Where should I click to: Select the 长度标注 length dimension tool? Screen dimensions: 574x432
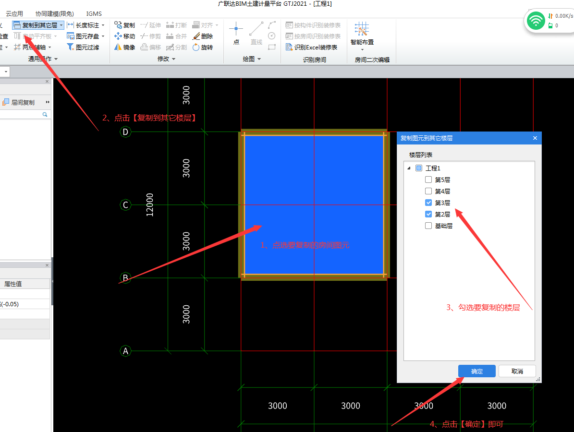83,25
